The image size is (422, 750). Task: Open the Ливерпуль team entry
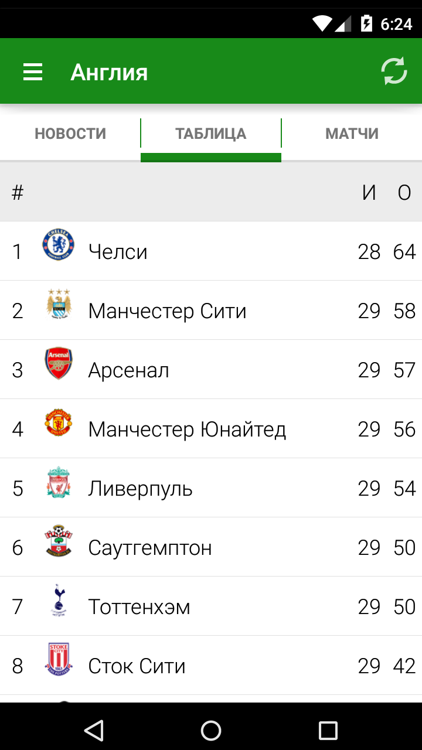[140, 489]
